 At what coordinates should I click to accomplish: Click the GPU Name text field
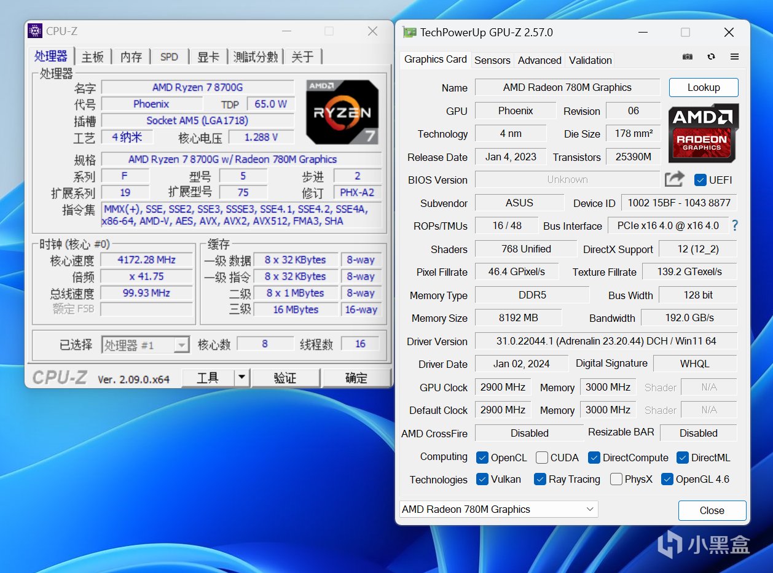pos(567,87)
